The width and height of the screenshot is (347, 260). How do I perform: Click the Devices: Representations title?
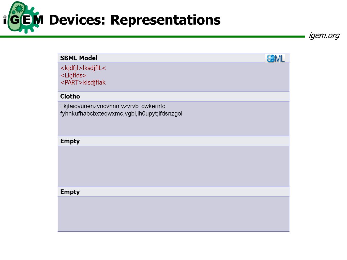[135, 20]
